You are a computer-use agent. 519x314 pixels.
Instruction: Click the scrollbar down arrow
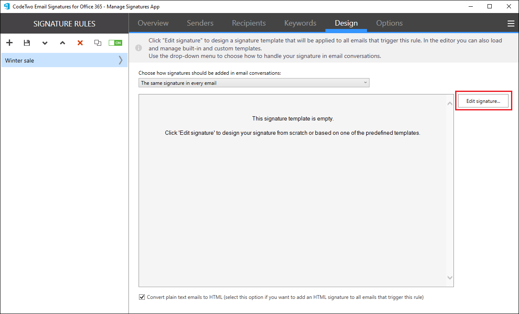click(449, 277)
